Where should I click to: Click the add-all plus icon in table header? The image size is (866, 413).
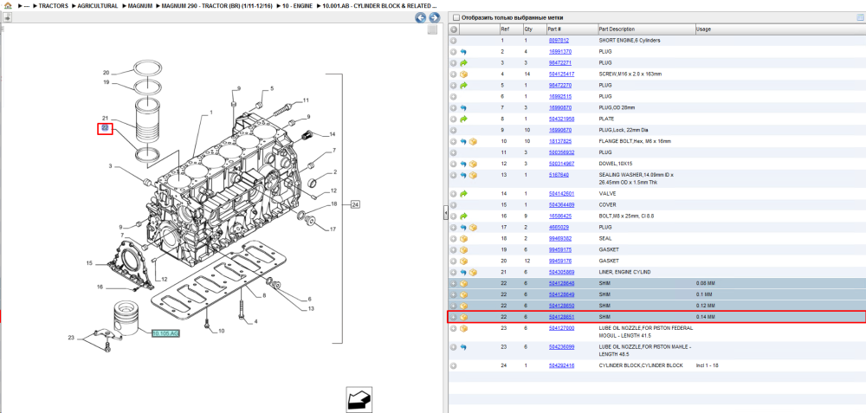[454, 29]
